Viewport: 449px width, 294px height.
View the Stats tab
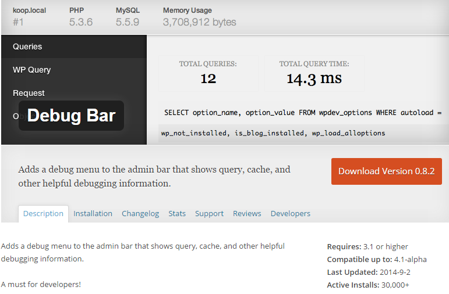(177, 214)
